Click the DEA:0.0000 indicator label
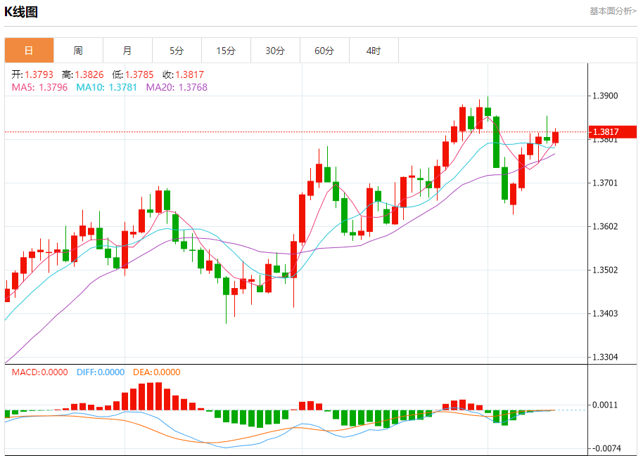Viewport: 643px width, 456px height. point(157,372)
